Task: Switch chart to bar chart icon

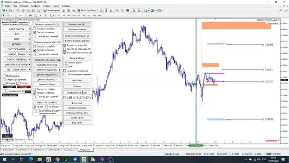Action: coord(101,10)
